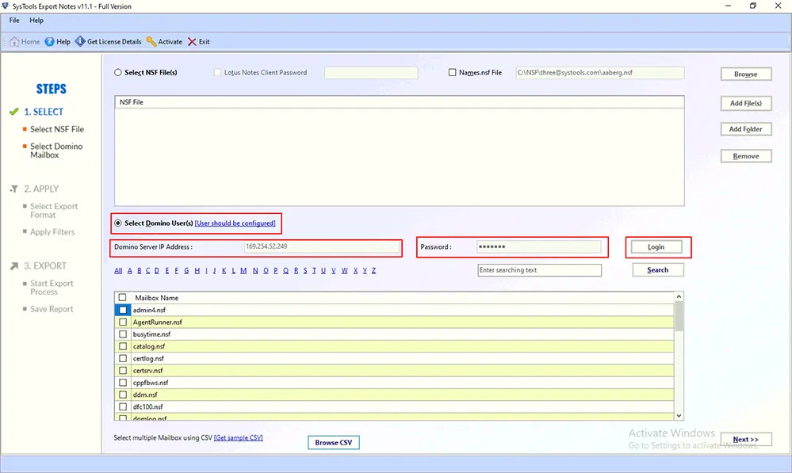Check the busytime.nsf mailbox
Viewport: 792px width, 473px height.
(x=123, y=334)
